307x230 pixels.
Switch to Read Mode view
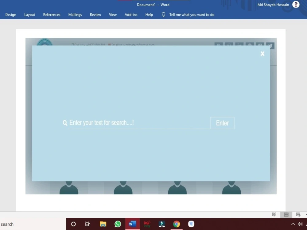(274, 215)
